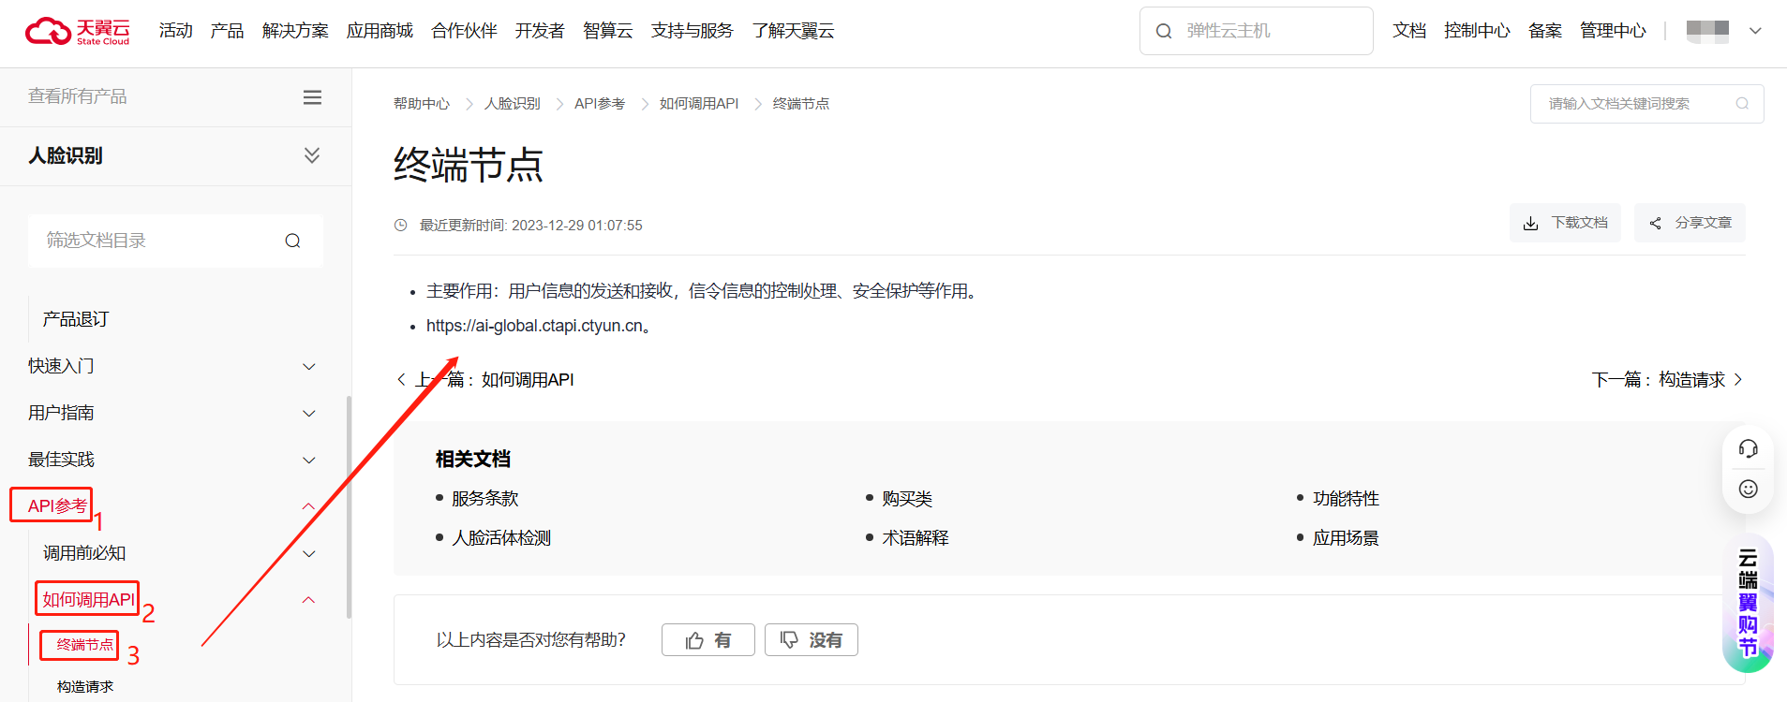Focus the 筛选文档目录 filter field
This screenshot has height=702, width=1787.
pos(175,241)
